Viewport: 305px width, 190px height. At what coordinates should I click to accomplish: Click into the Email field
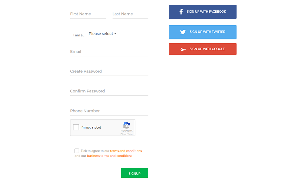pos(109,52)
